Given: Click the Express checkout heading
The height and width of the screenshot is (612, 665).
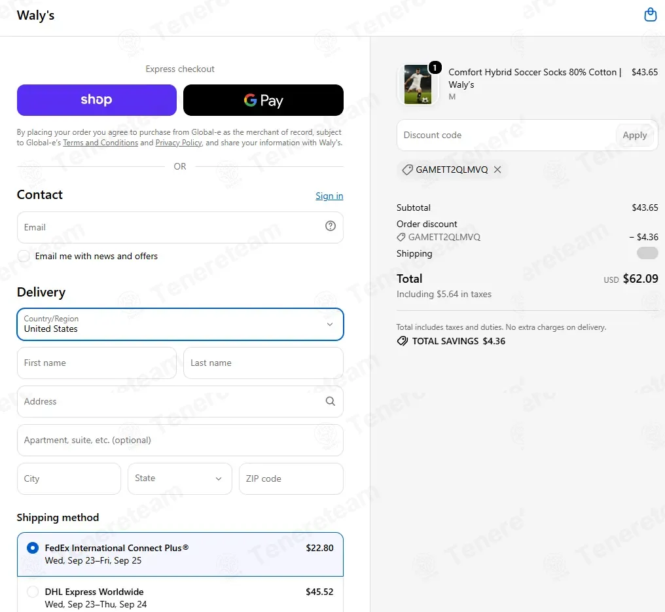Looking at the screenshot, I should click(180, 69).
